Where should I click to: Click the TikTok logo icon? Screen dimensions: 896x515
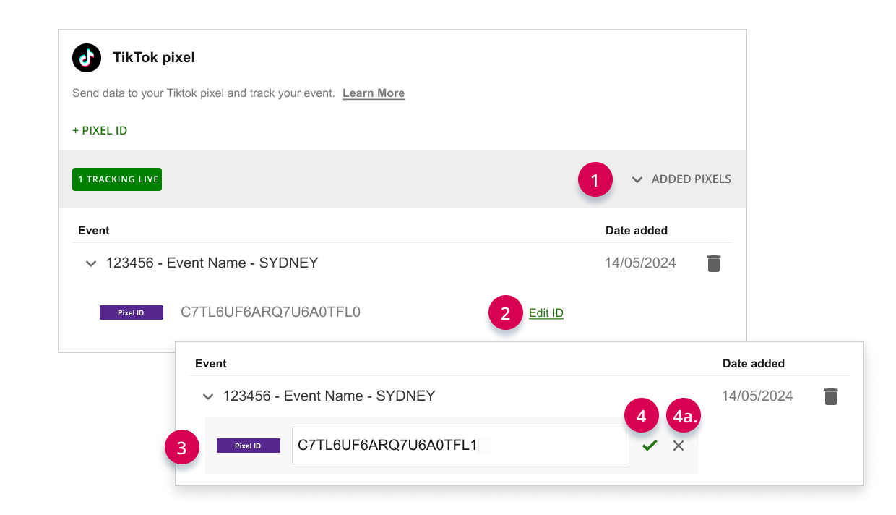click(x=87, y=58)
